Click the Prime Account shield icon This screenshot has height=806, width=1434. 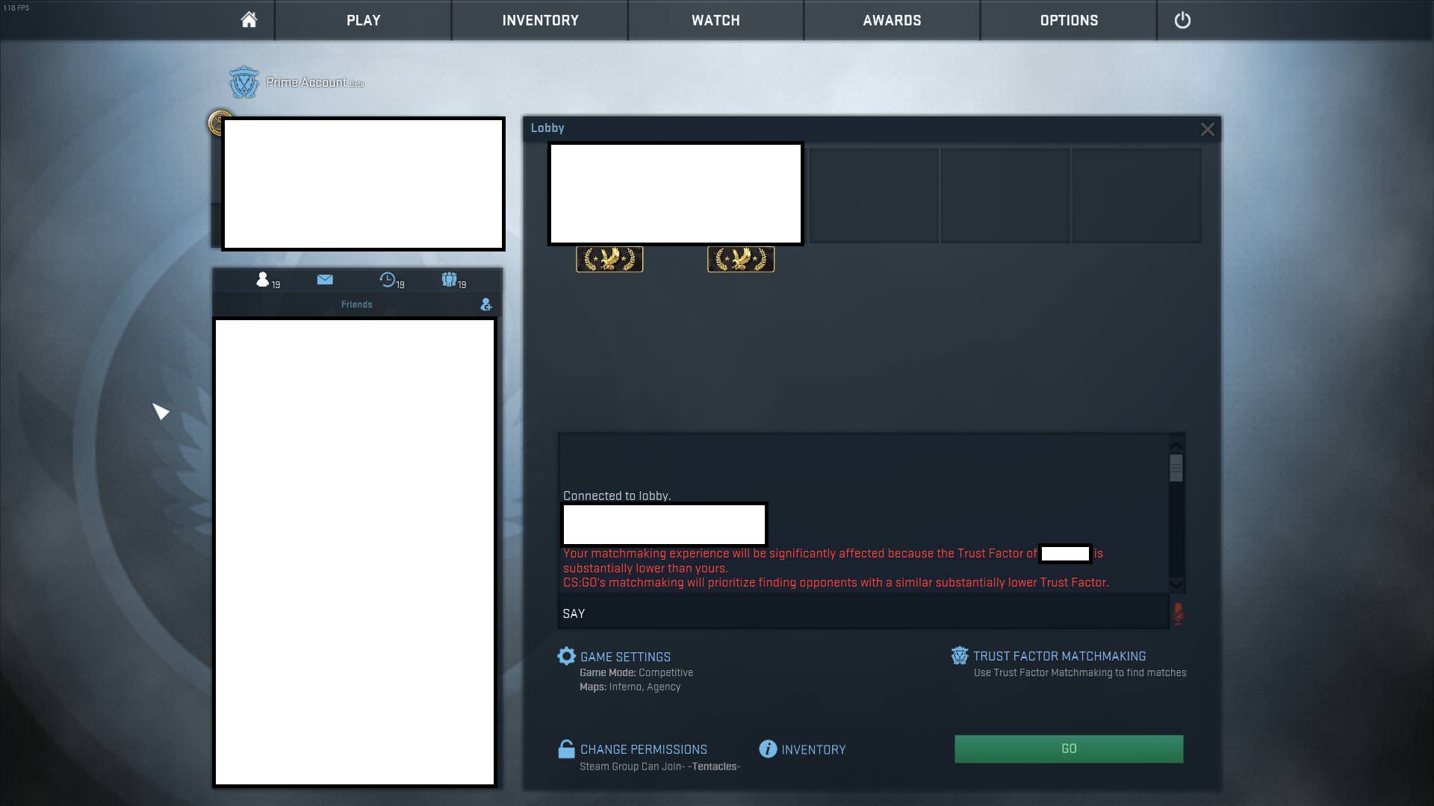pos(243,83)
